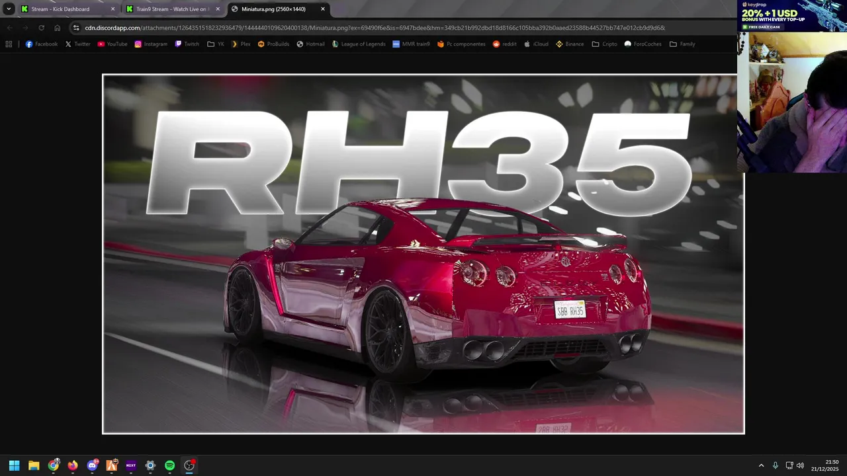Open Spotify from the taskbar
This screenshot has width=847, height=476.
coord(169,465)
